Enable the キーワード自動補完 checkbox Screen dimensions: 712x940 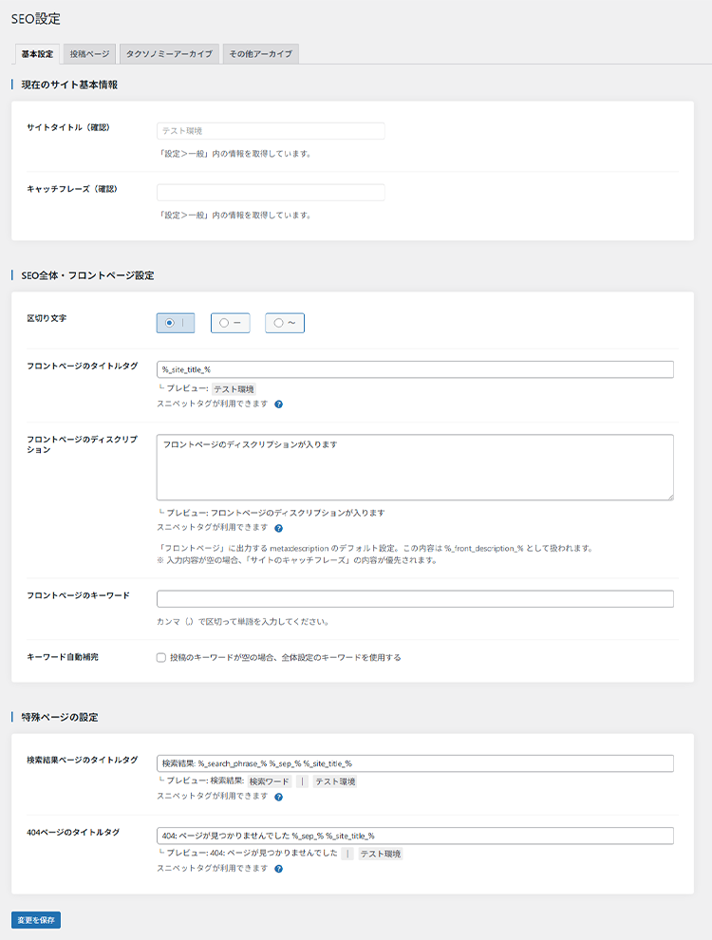(x=161, y=657)
